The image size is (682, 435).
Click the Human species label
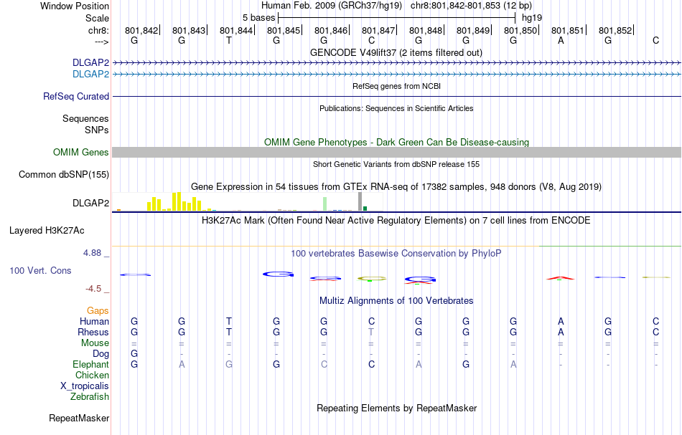pyautogui.click(x=94, y=322)
